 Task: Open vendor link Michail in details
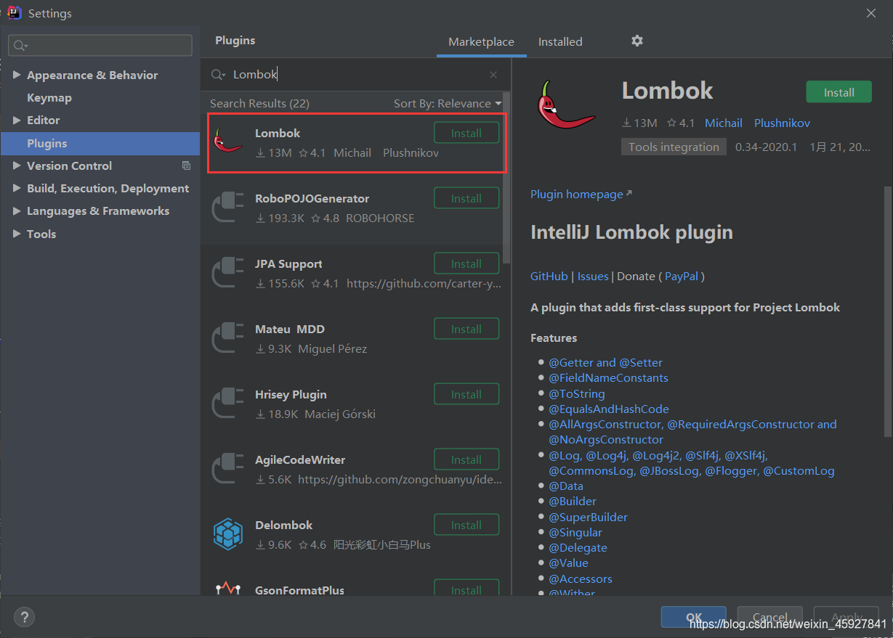coord(724,123)
